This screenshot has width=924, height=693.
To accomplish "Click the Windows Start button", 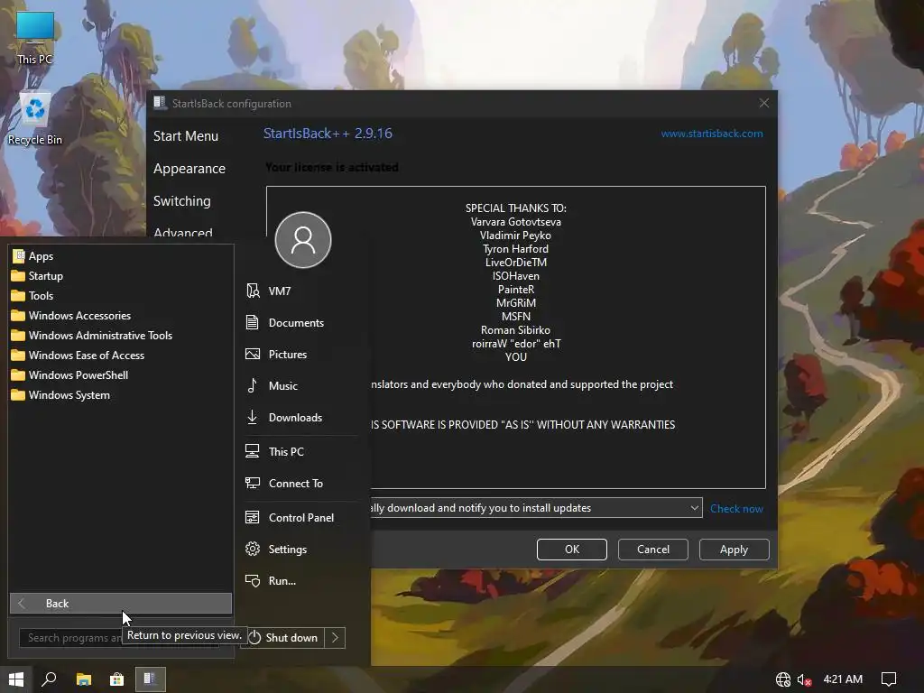I will click(x=16, y=679).
